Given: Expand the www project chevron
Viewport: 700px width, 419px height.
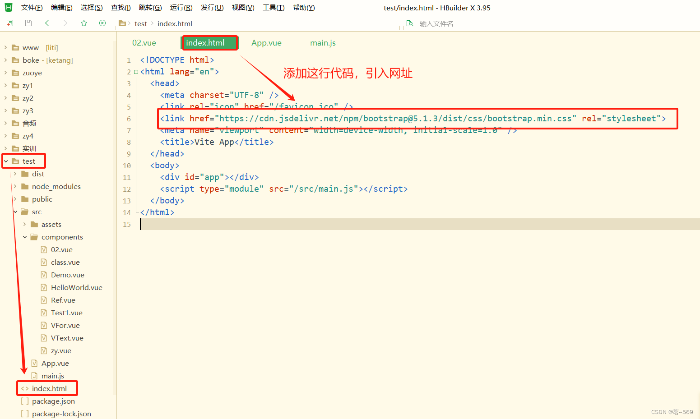Looking at the screenshot, I should click(x=6, y=47).
